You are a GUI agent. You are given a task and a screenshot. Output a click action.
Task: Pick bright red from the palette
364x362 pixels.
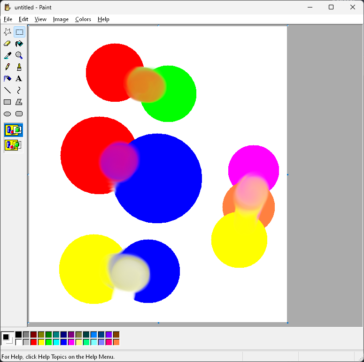coord(33,342)
